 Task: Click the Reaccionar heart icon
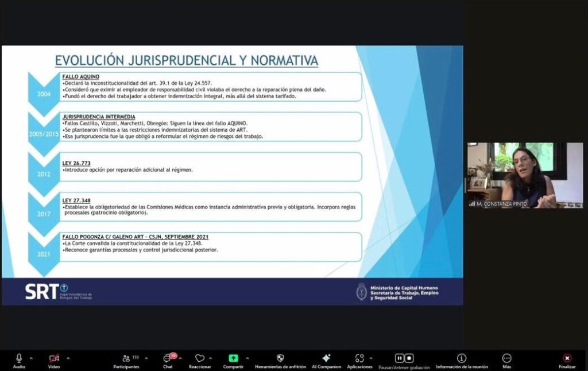tap(199, 358)
